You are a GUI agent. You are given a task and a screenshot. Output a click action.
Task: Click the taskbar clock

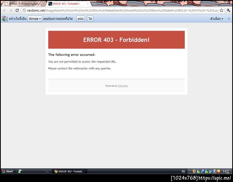(x=226, y=172)
